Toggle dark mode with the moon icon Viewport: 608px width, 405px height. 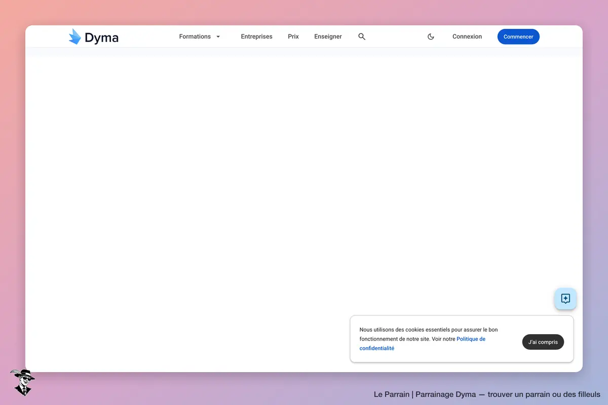431,36
